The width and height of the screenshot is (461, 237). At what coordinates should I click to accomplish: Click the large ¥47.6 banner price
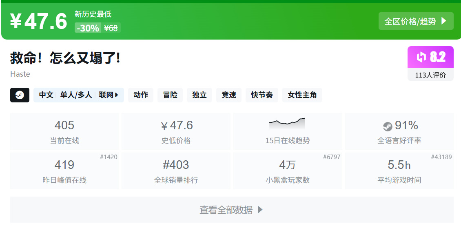tap(39, 21)
